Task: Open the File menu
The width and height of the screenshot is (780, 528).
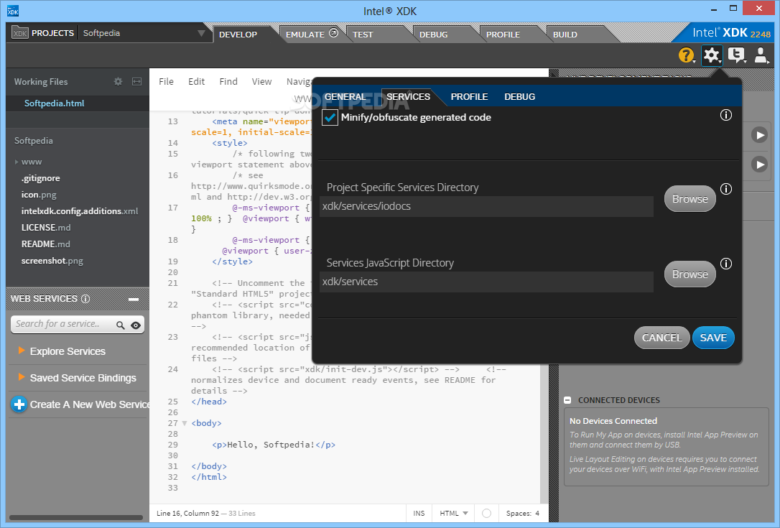Action: pos(166,82)
